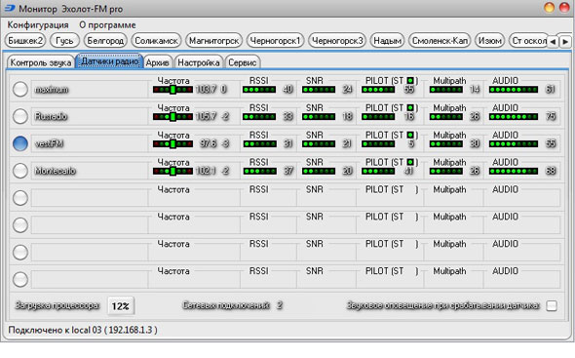Image resolution: width=575 pixels, height=358 pixels.
Task: Click the frequency tuning slider for maximum
Action: click(x=172, y=90)
